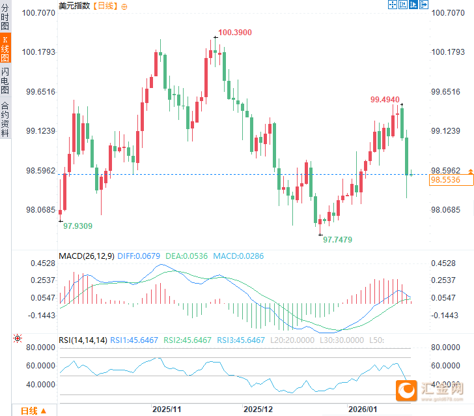This screenshot has width=474, height=416.
Task: Click the DEA:0.0536 value
Action: click(x=186, y=256)
